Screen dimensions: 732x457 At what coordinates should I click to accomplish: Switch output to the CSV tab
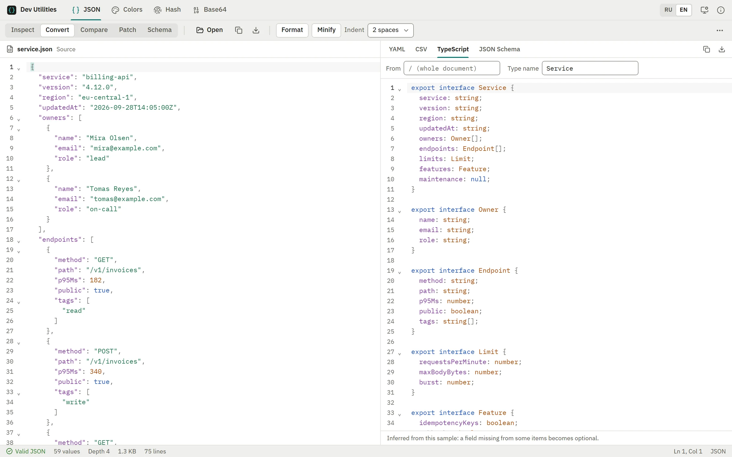[421, 49]
